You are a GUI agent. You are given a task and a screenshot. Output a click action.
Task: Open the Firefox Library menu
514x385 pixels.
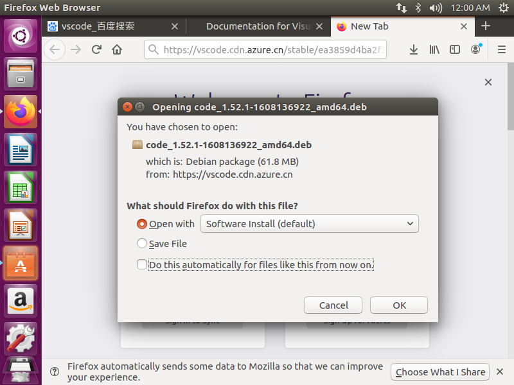[434, 50]
